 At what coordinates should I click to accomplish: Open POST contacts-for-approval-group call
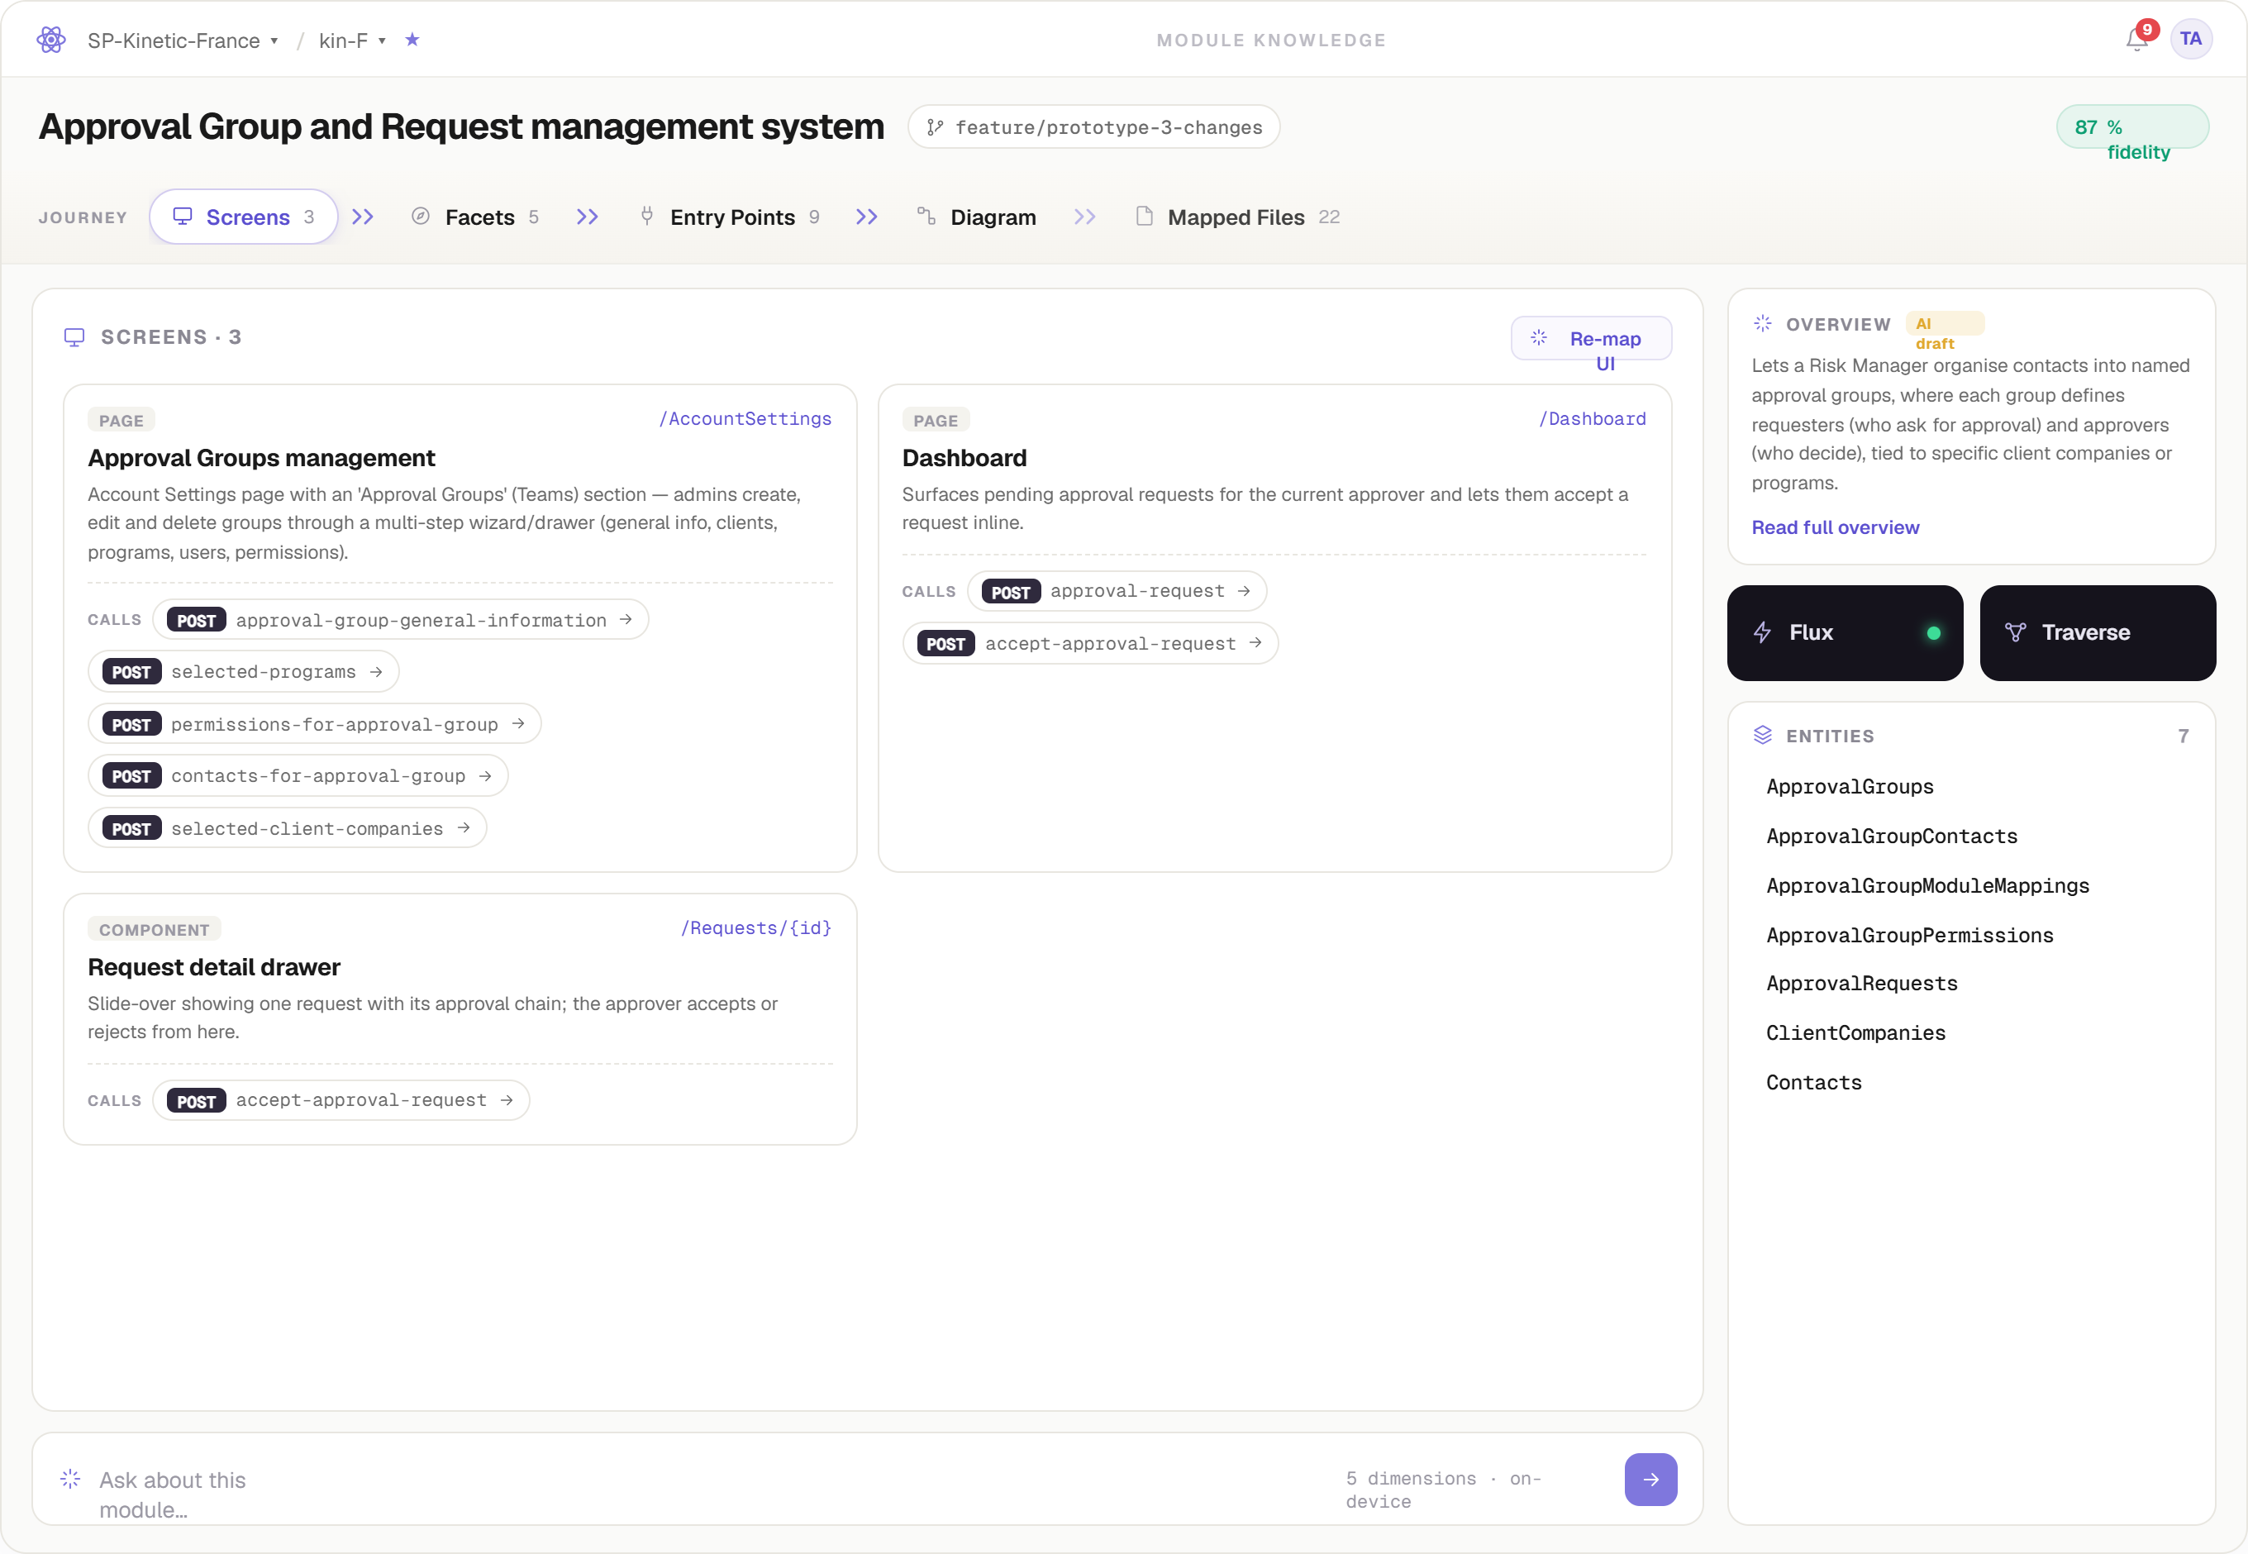pos(298,775)
